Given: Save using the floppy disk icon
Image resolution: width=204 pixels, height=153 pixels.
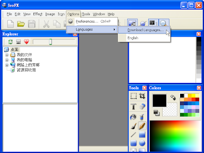Looking at the screenshot, I should tap(31, 24).
